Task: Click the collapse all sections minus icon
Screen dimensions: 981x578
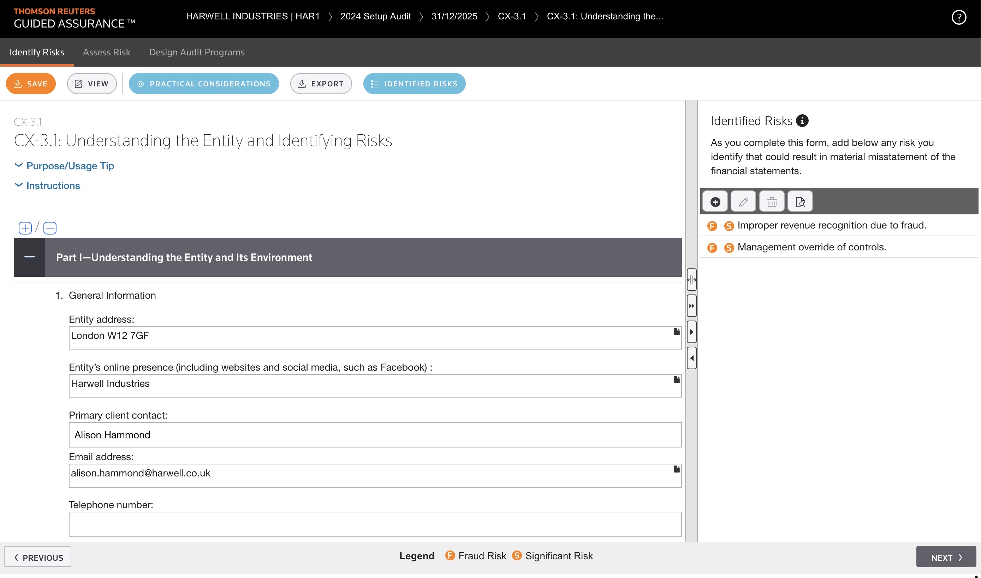Action: (x=50, y=228)
